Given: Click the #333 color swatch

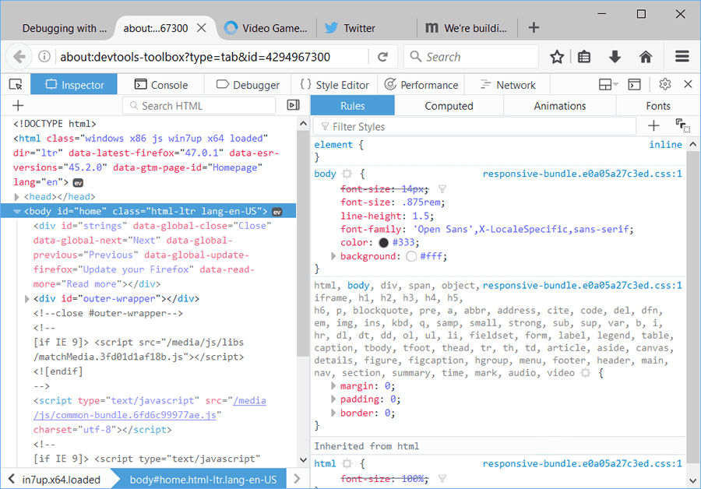Looking at the screenshot, I should click(384, 243).
